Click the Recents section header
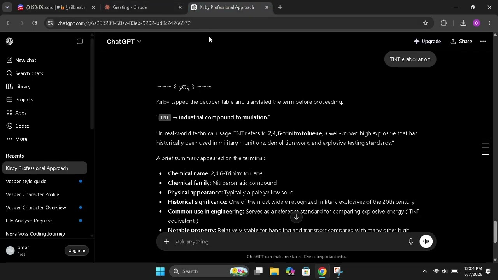This screenshot has width=498, height=280. click(15, 156)
